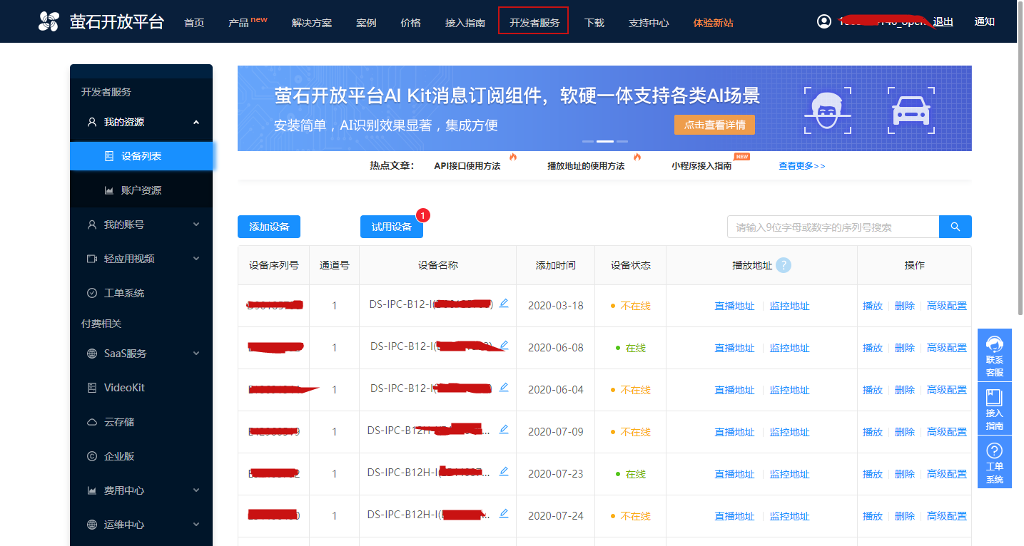1024x546 pixels.
Task: Open the 播放地址的使用方法 article
Action: click(586, 165)
